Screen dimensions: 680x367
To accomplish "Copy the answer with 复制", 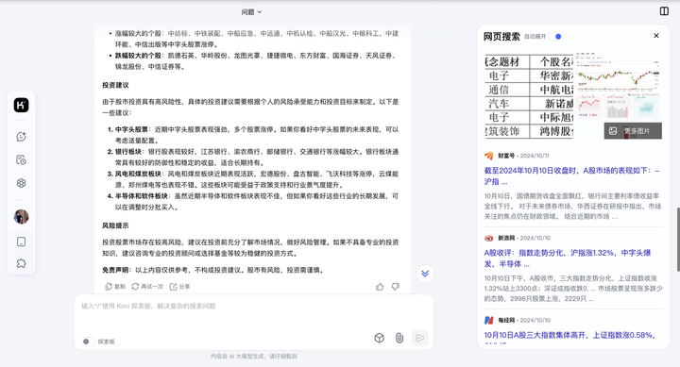I will pyautogui.click(x=115, y=287).
